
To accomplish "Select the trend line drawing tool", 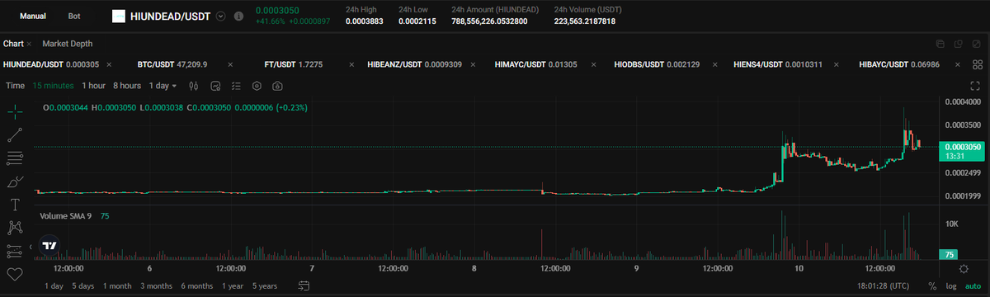I will (x=15, y=134).
